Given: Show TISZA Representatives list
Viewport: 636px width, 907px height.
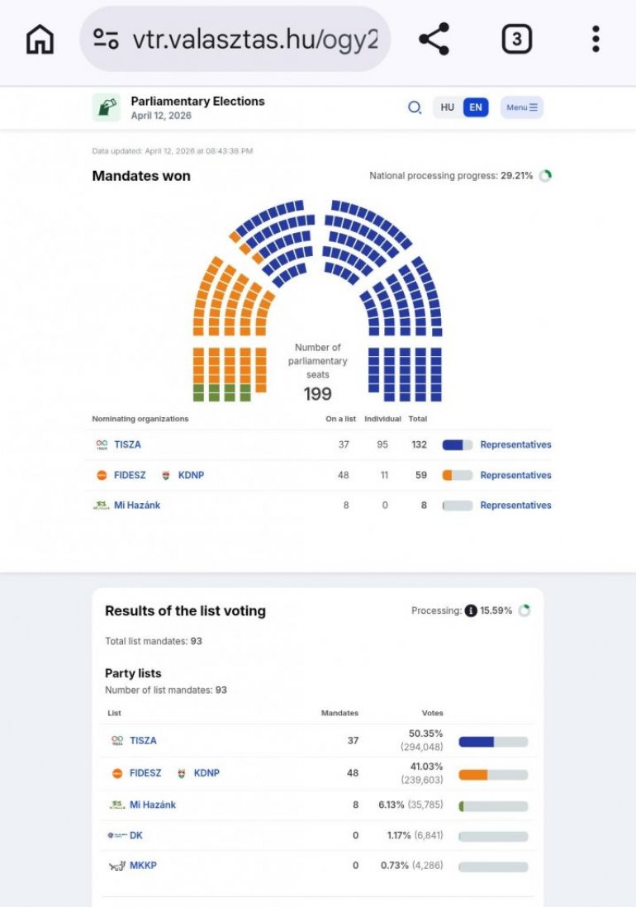Looking at the screenshot, I should pyautogui.click(x=515, y=444).
